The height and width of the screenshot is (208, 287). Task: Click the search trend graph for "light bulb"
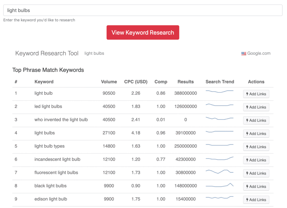(x=219, y=92)
